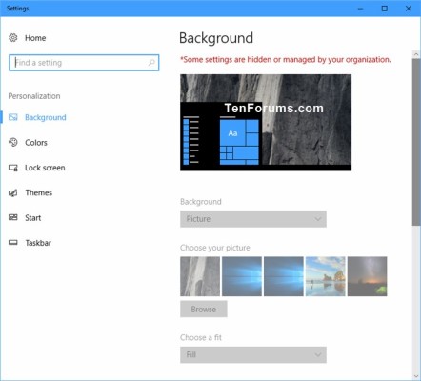Click the Themes brush icon

[x=13, y=192]
